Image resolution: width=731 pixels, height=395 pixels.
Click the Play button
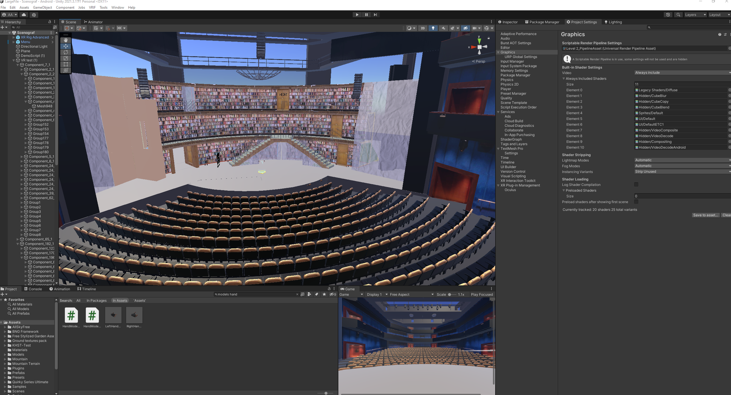[357, 15]
